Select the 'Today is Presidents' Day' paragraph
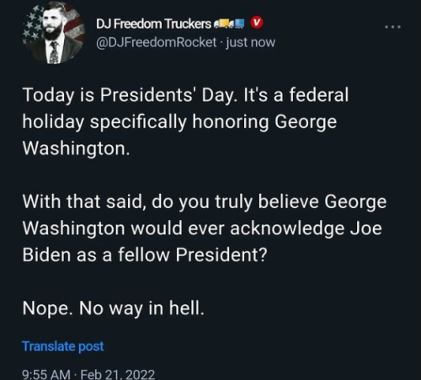421x380 pixels. 185,121
